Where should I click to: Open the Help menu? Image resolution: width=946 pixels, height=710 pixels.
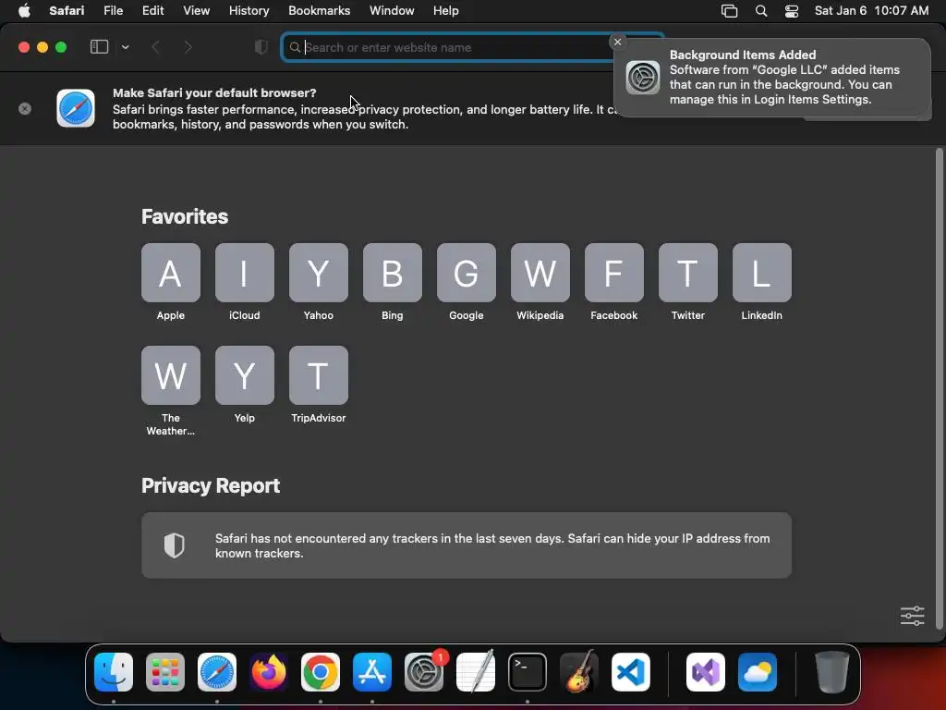tap(446, 10)
